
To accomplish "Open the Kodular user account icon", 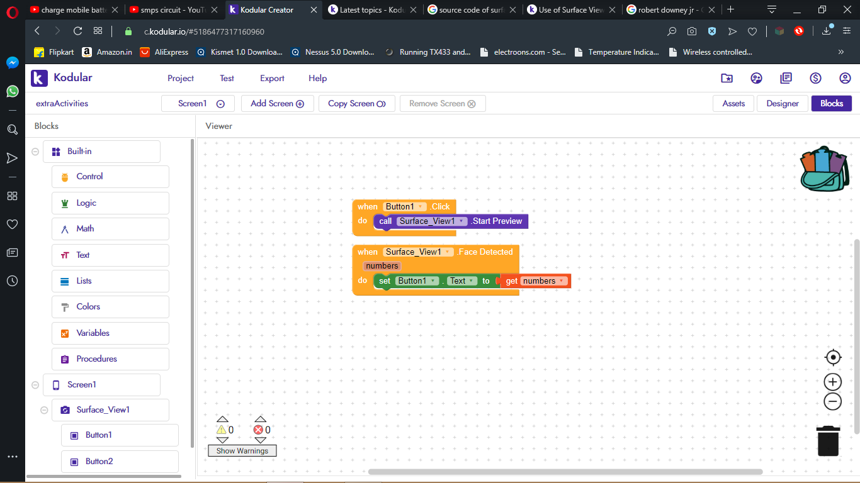I will click(845, 78).
